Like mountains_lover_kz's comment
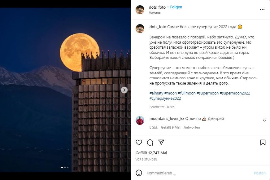270x180 pixels. click(x=264, y=120)
